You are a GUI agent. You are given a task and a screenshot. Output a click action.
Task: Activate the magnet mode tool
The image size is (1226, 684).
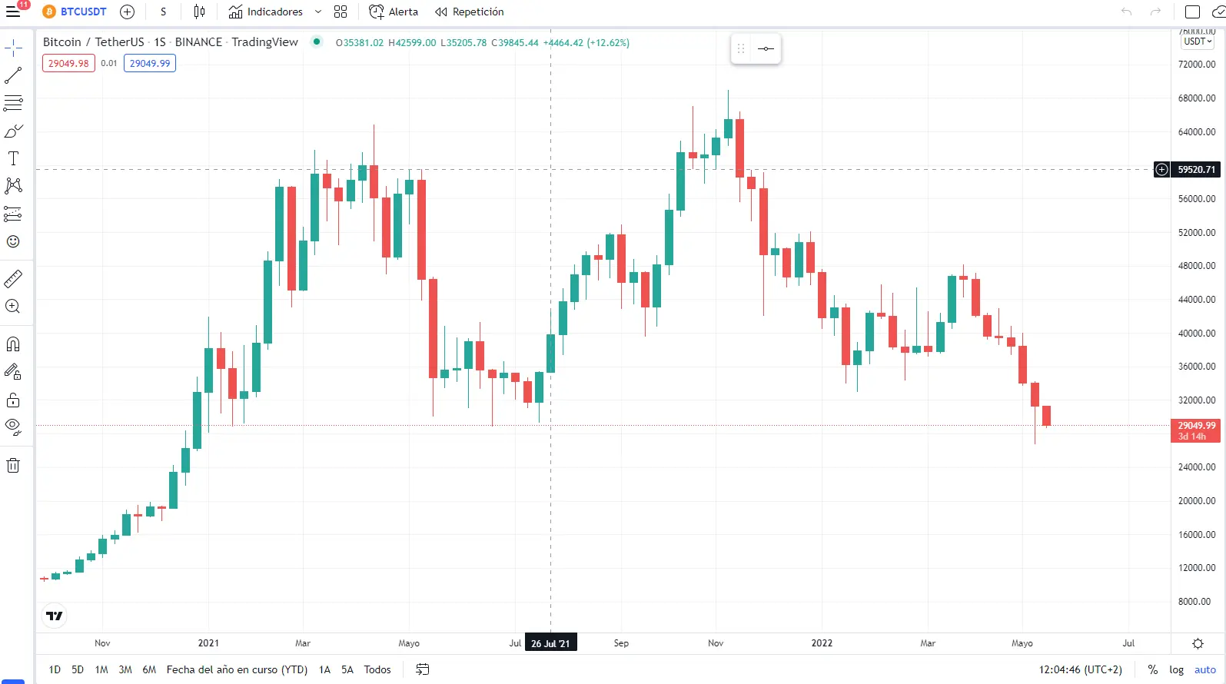click(x=13, y=344)
